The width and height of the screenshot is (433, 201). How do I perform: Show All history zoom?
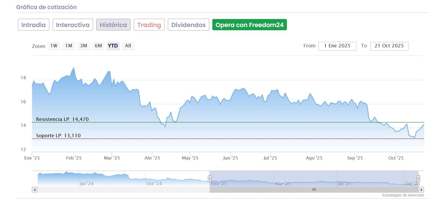128,46
